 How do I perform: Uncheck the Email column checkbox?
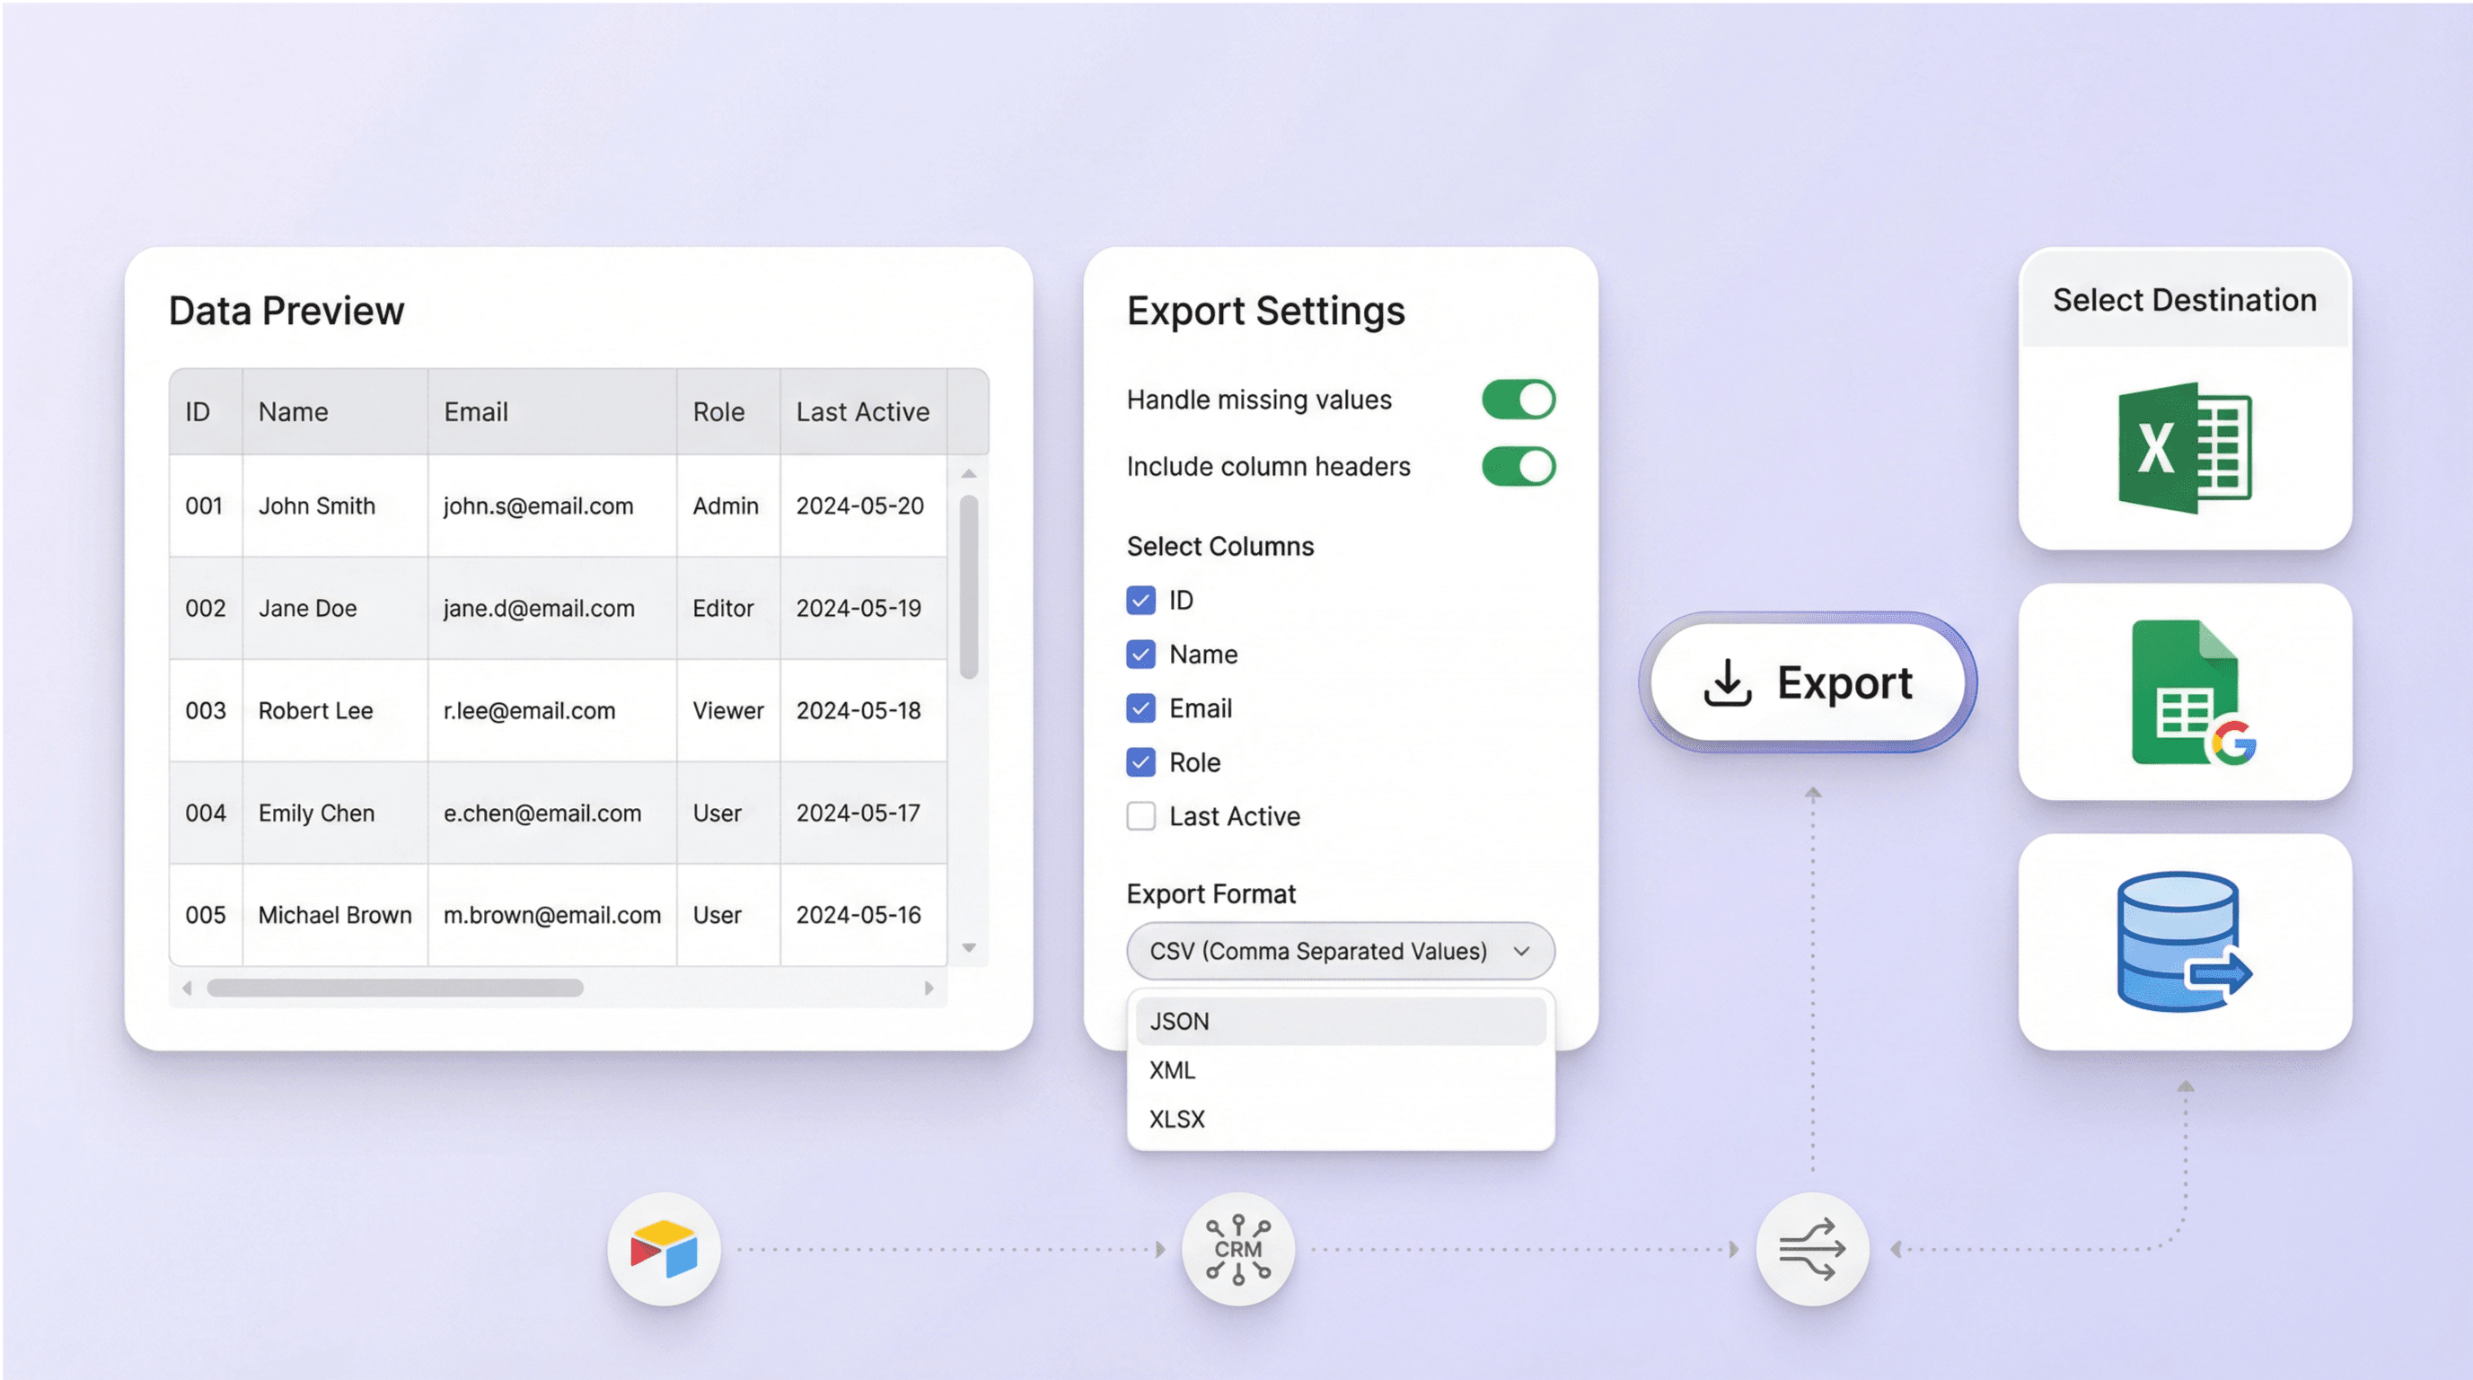click(x=1140, y=708)
